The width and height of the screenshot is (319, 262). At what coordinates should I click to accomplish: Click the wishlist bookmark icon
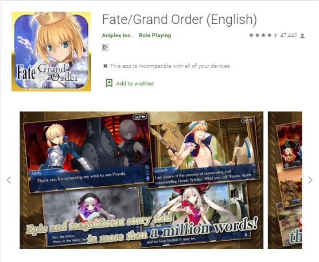[109, 83]
